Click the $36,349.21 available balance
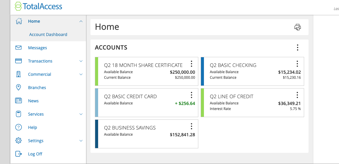This screenshot has height=164, width=339. [x=289, y=104]
